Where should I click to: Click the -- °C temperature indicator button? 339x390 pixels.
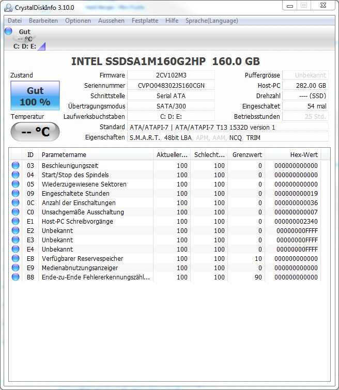[x=35, y=132]
